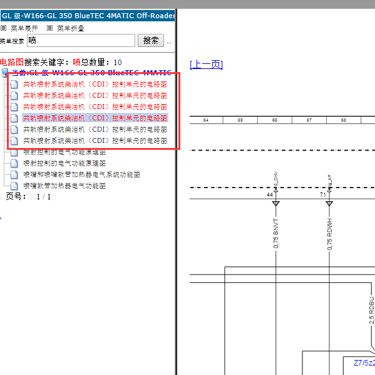Click column header 67 in diagram ruler
This screenshot has height=375, width=375.
tap(309, 120)
